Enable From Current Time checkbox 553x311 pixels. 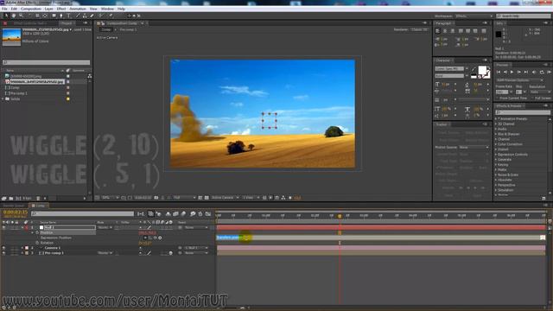point(498,98)
